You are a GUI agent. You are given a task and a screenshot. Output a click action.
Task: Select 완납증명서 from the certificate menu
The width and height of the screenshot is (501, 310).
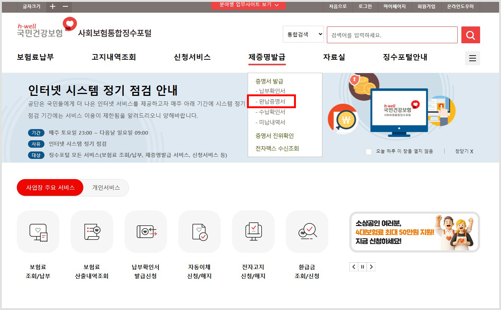coord(273,101)
